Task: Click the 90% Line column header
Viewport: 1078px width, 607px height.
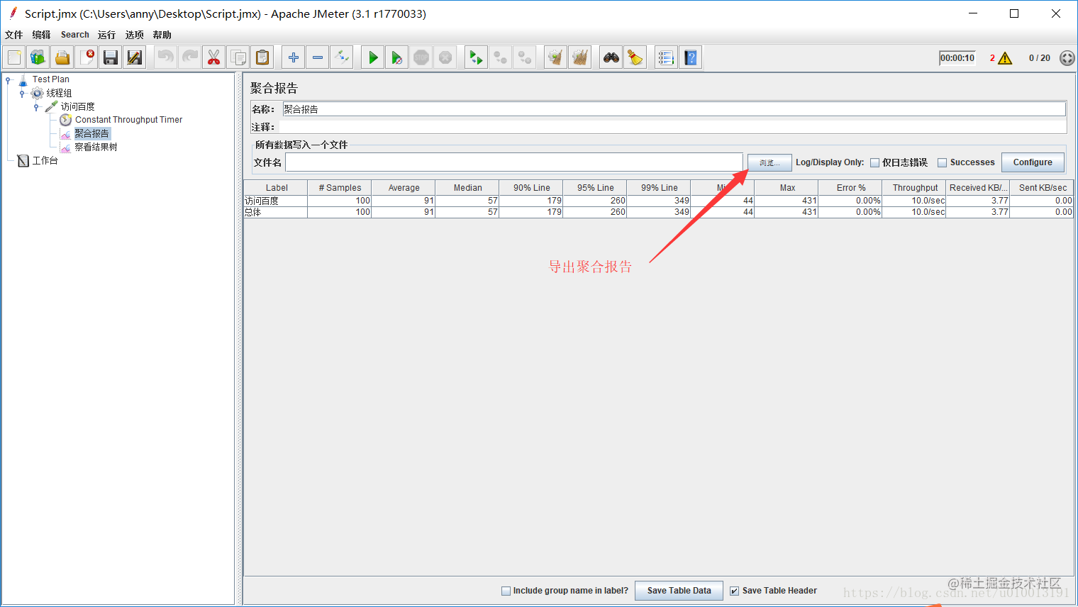Action: coord(531,188)
